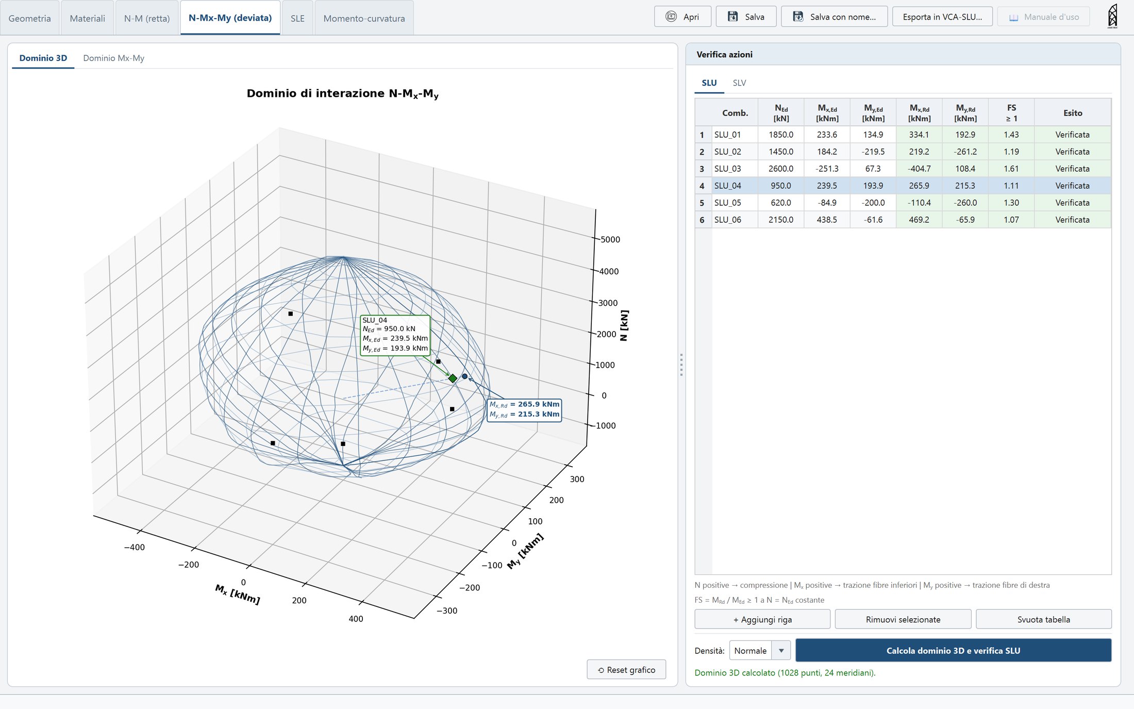Image resolution: width=1134 pixels, height=709 pixels.
Task: Open the Materiali tab
Action: [x=87, y=18]
